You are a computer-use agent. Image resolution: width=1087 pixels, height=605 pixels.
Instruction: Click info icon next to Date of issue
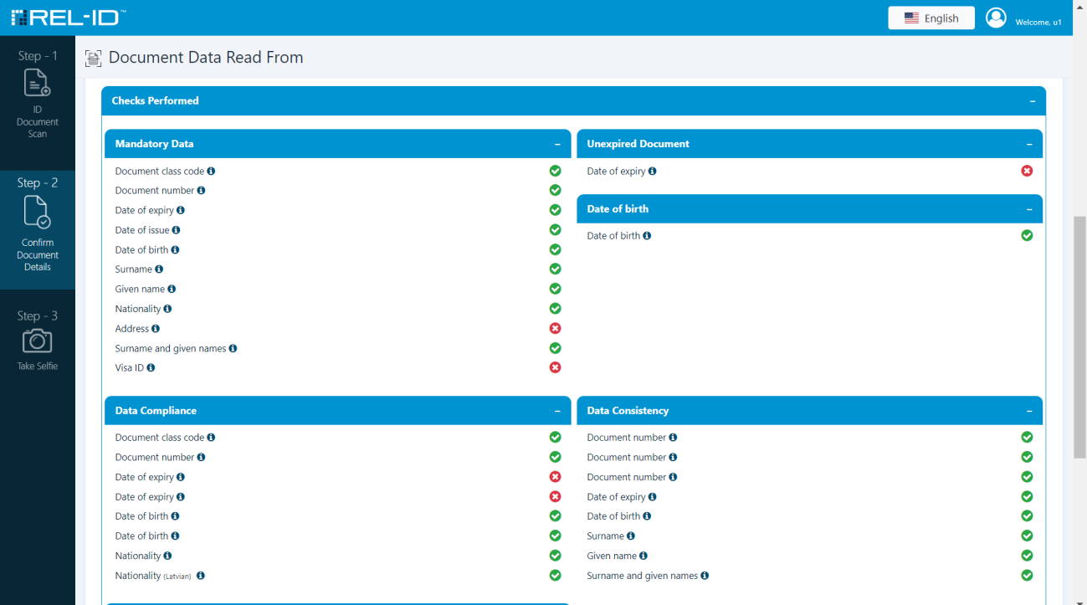(x=176, y=230)
